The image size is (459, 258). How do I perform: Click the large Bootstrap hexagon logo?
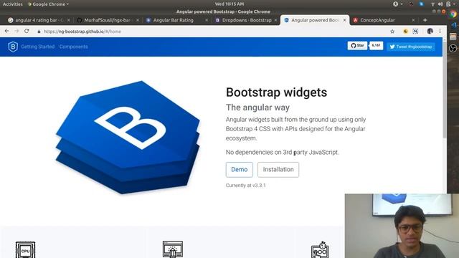click(128, 137)
